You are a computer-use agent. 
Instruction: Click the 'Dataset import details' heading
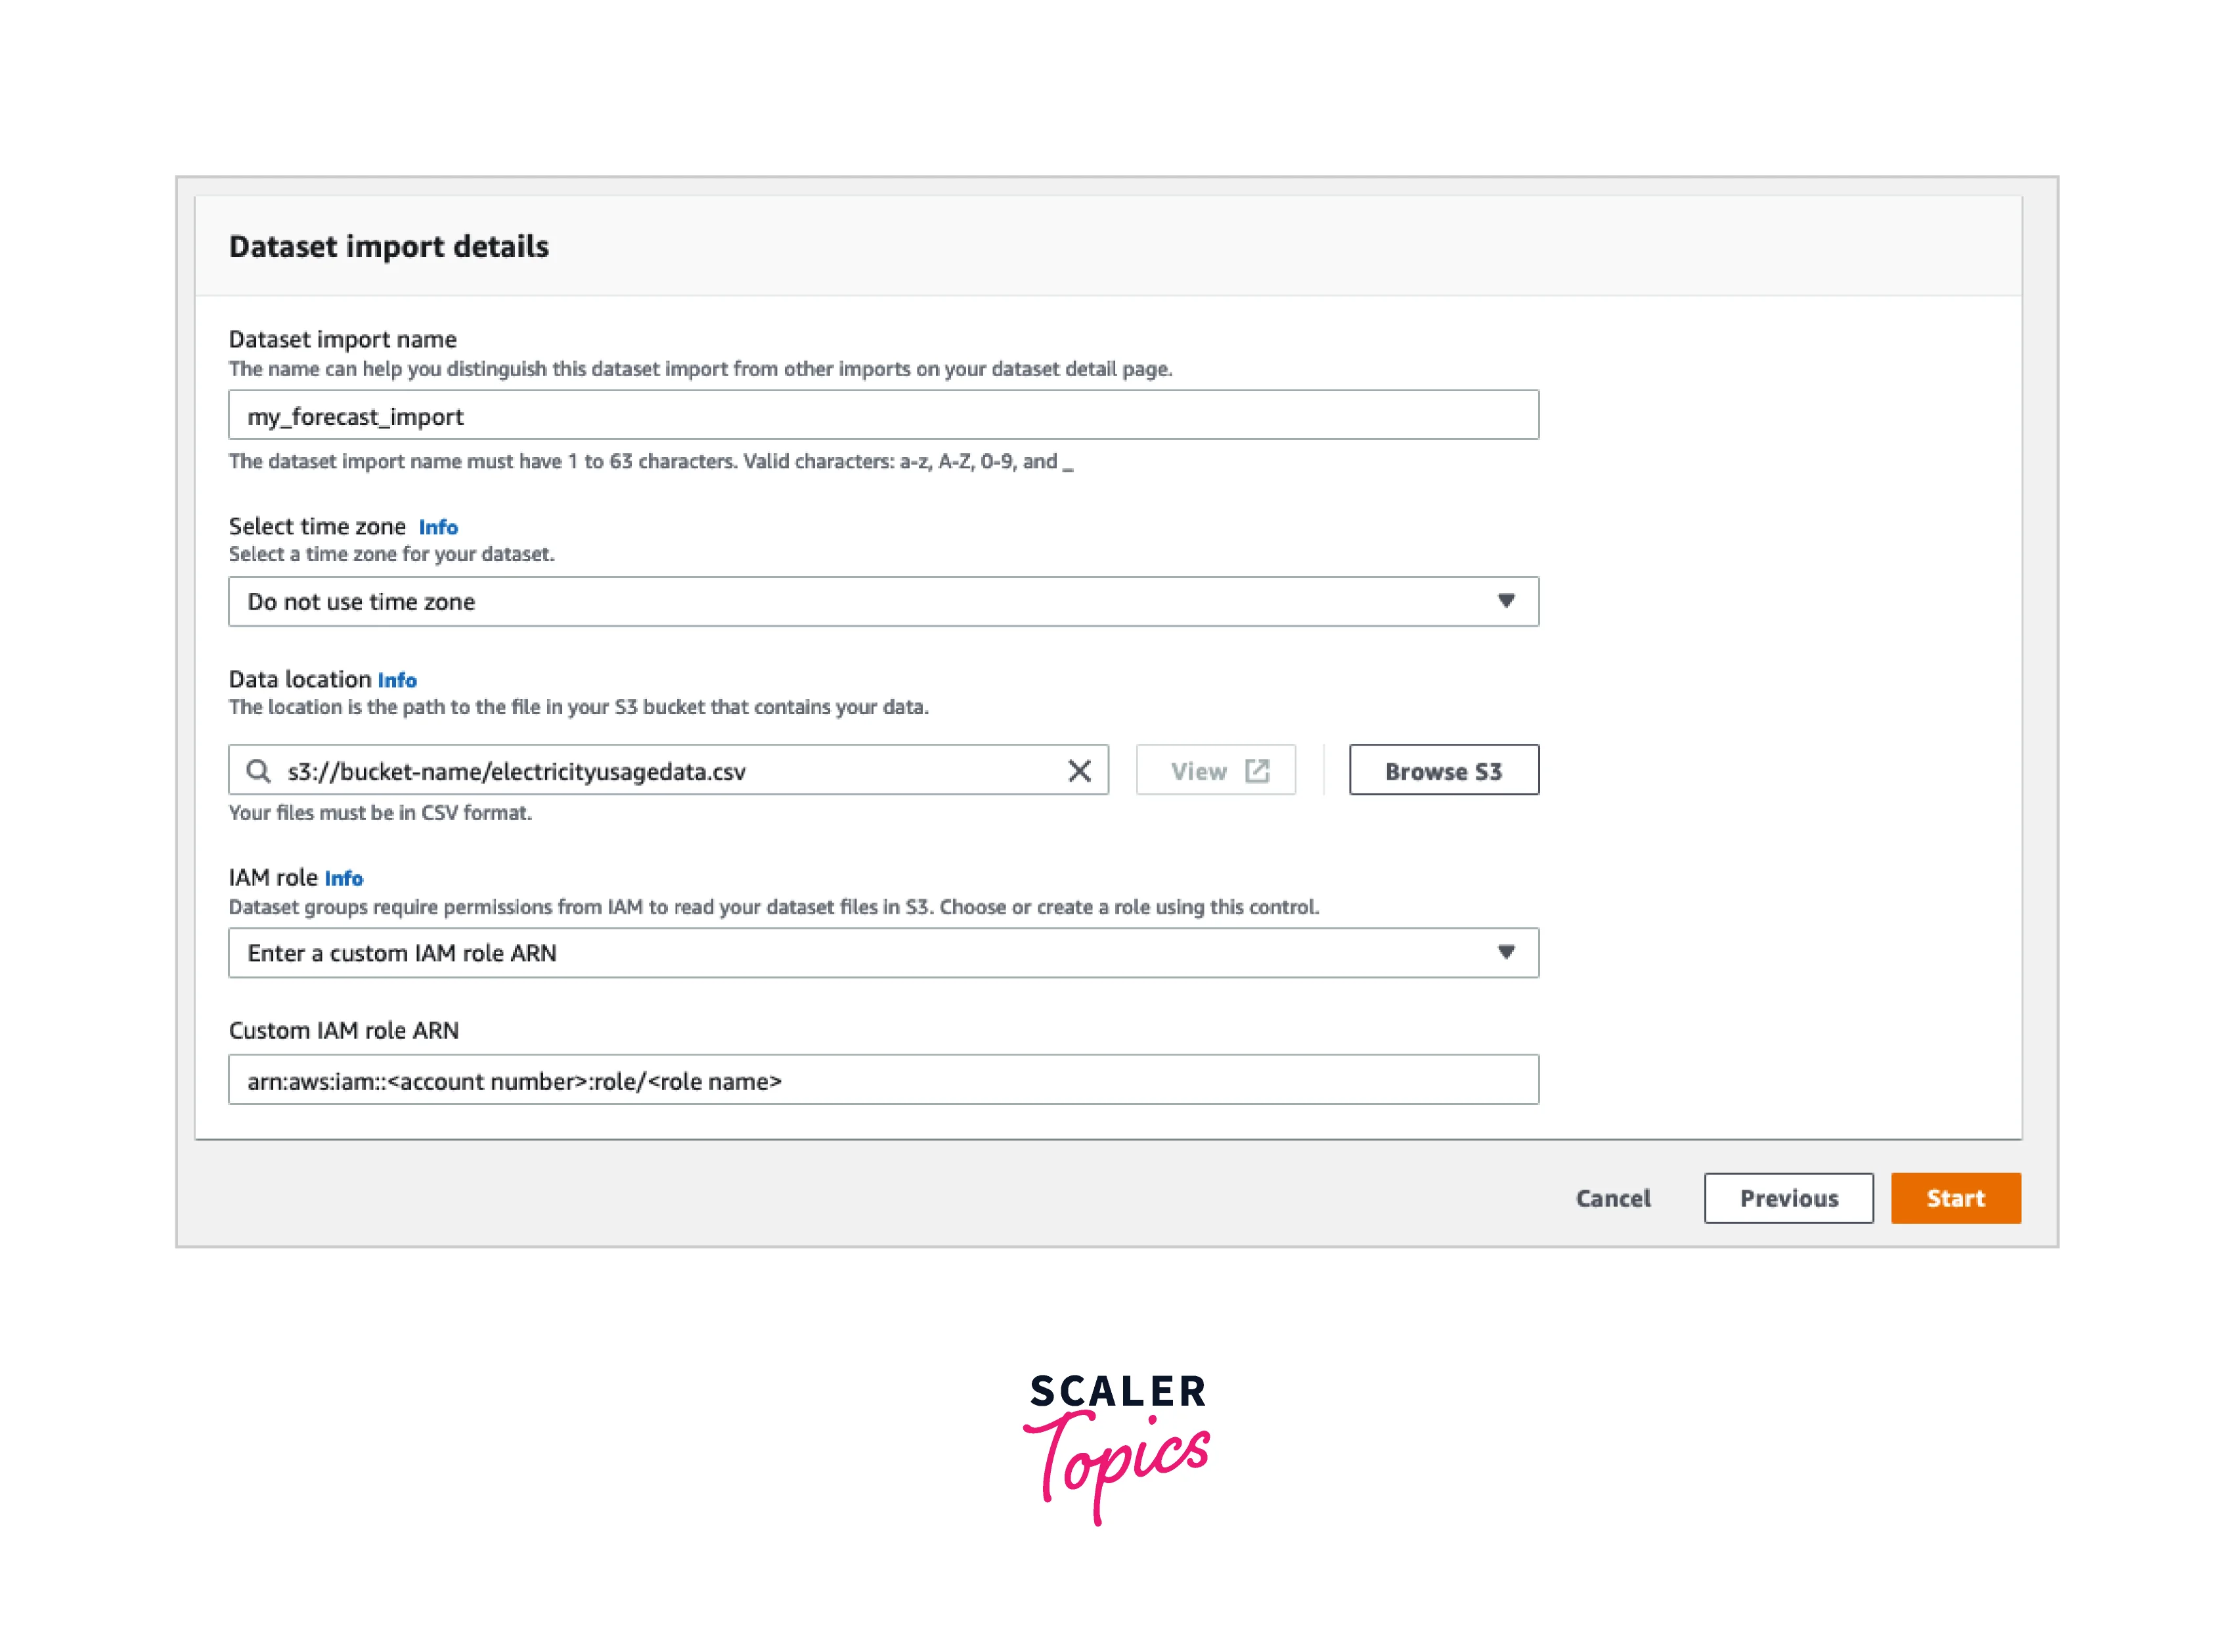[389, 246]
